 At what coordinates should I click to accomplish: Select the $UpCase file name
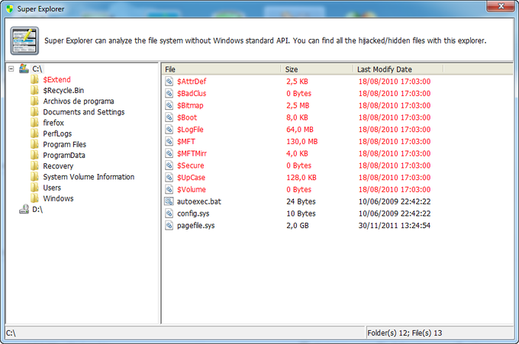(x=191, y=178)
